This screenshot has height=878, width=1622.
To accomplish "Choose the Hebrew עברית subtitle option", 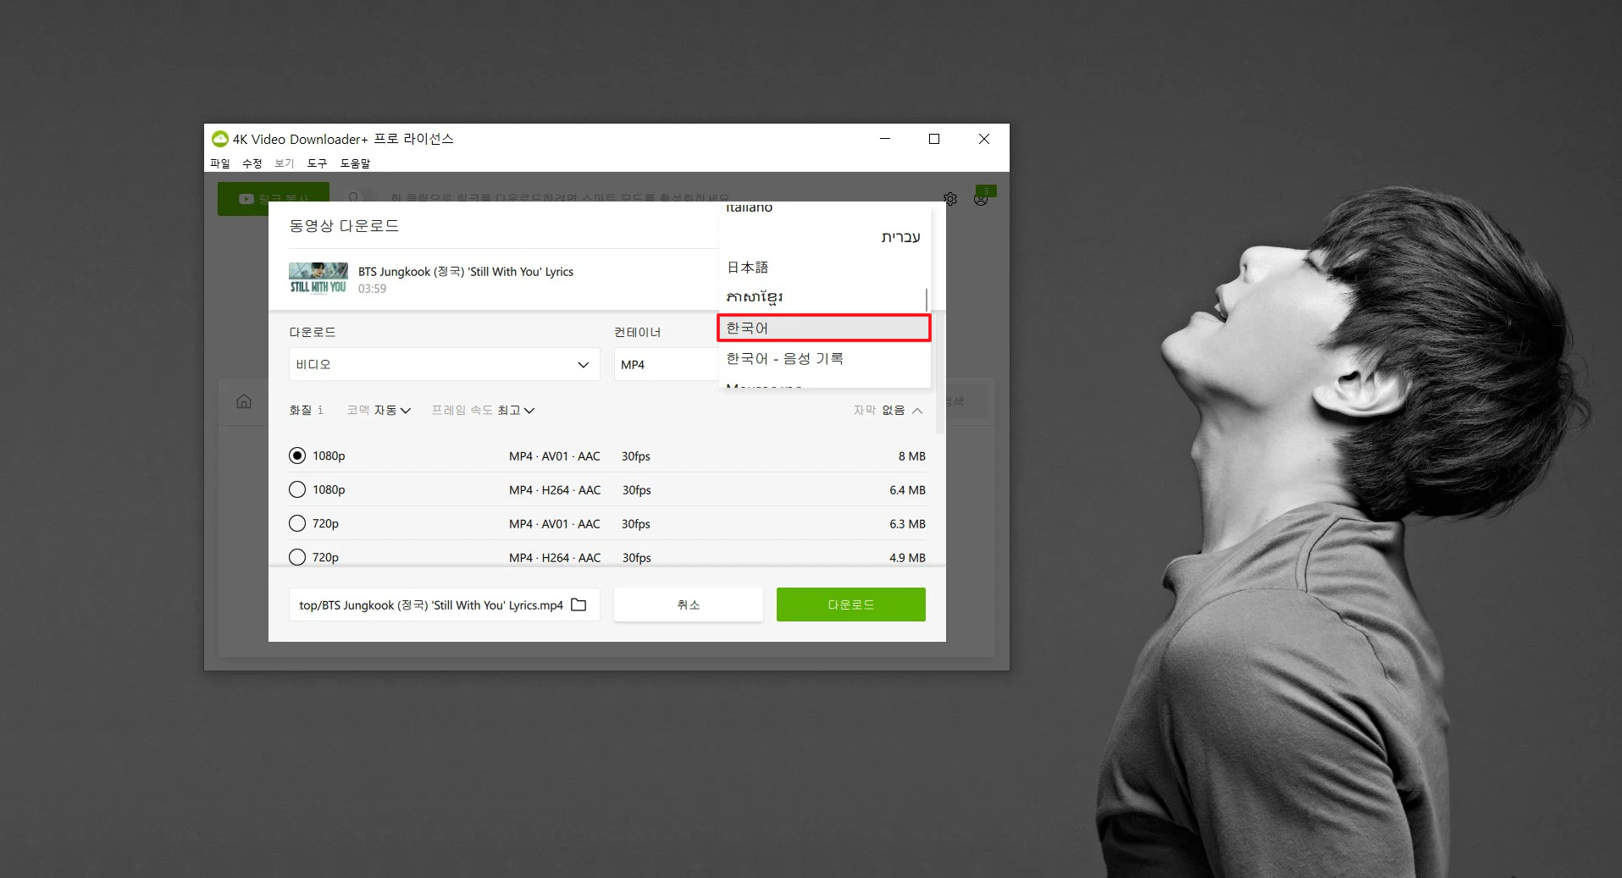I will [824, 236].
